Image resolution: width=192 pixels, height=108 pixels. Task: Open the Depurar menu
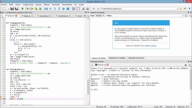[x=47, y=4]
